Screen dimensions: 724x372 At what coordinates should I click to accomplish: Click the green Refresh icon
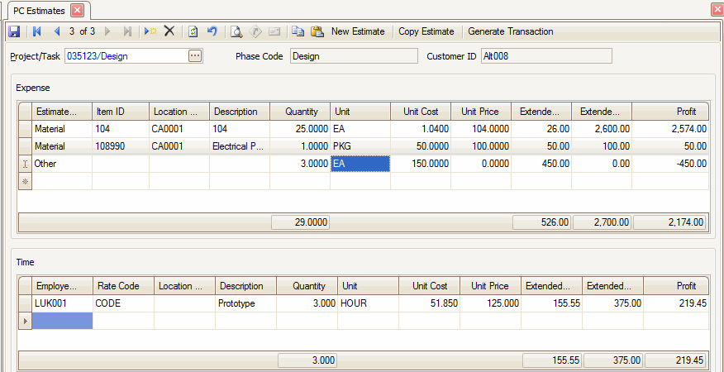coord(193,31)
